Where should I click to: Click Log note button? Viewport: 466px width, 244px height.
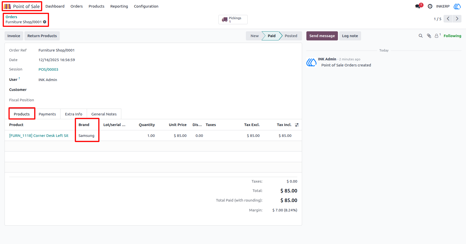(x=350, y=36)
